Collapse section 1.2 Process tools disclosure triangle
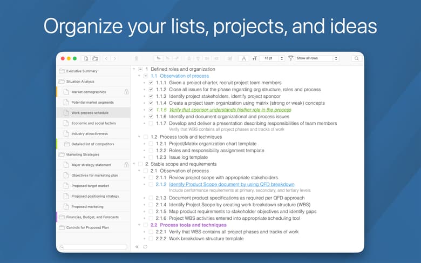Screen dimensions: 421x263 [x=139, y=137]
